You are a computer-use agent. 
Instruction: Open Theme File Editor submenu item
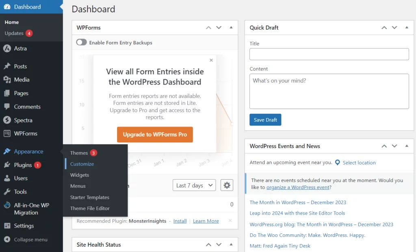coord(90,208)
